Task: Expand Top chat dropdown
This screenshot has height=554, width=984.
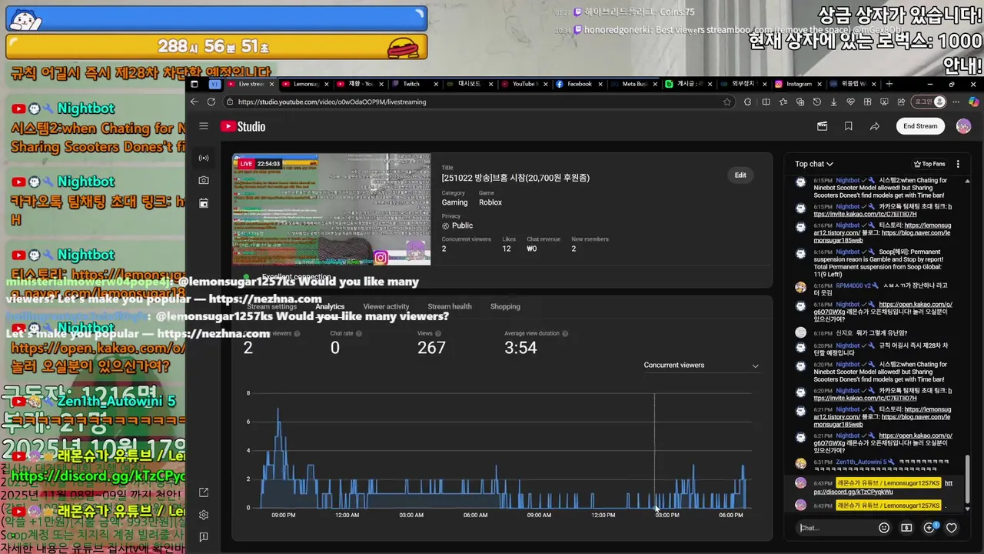Action: 814,164
